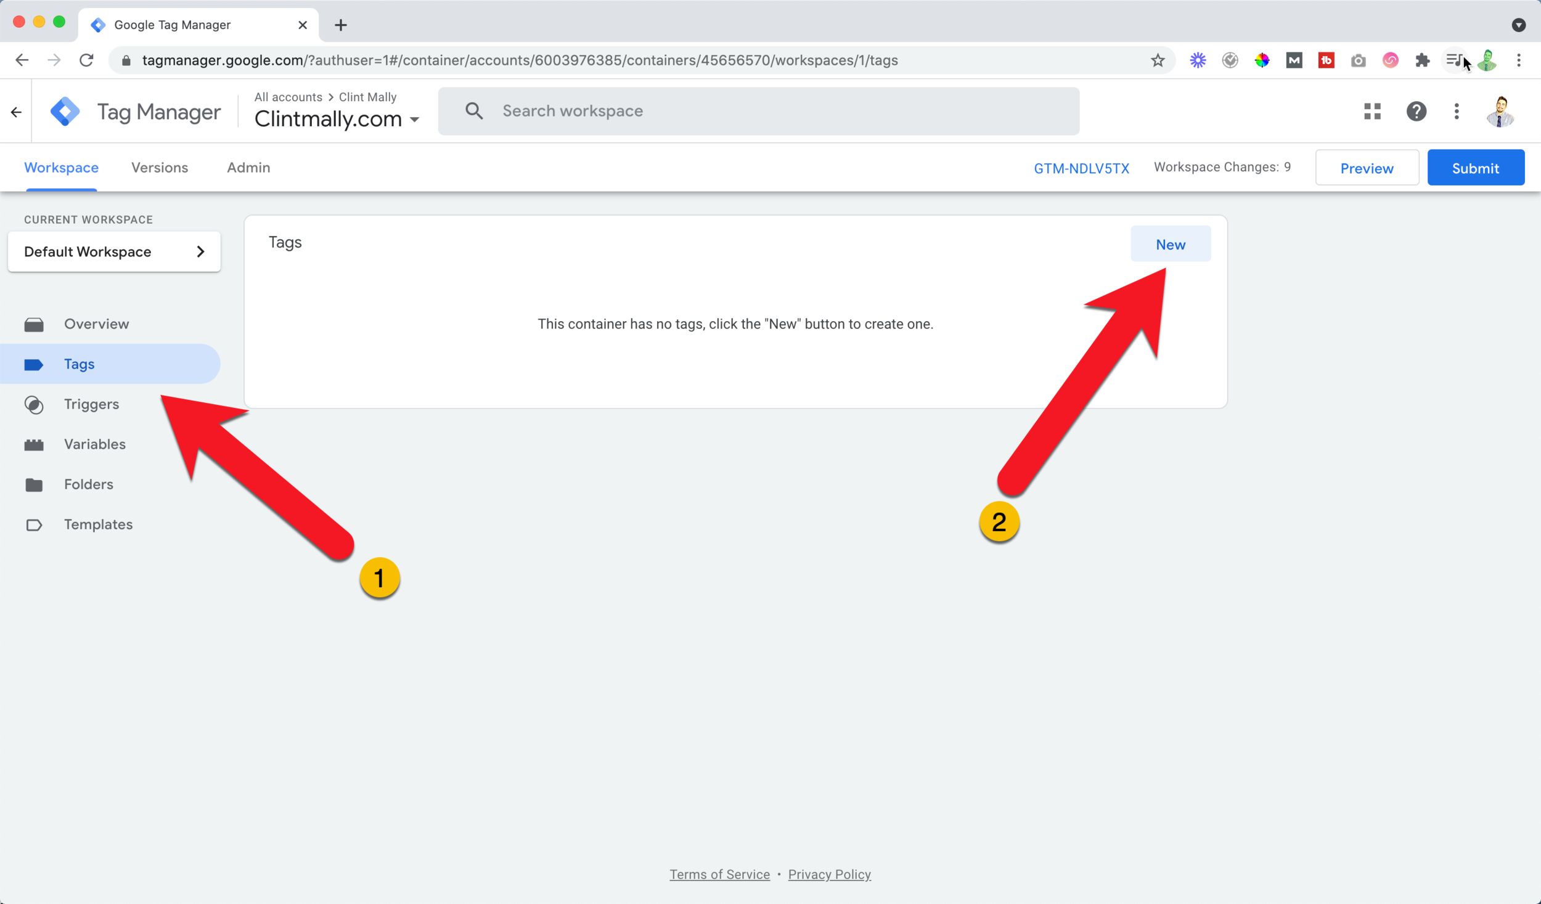Click the pink swirl extension icon
This screenshot has height=904, width=1541.
[1390, 60]
